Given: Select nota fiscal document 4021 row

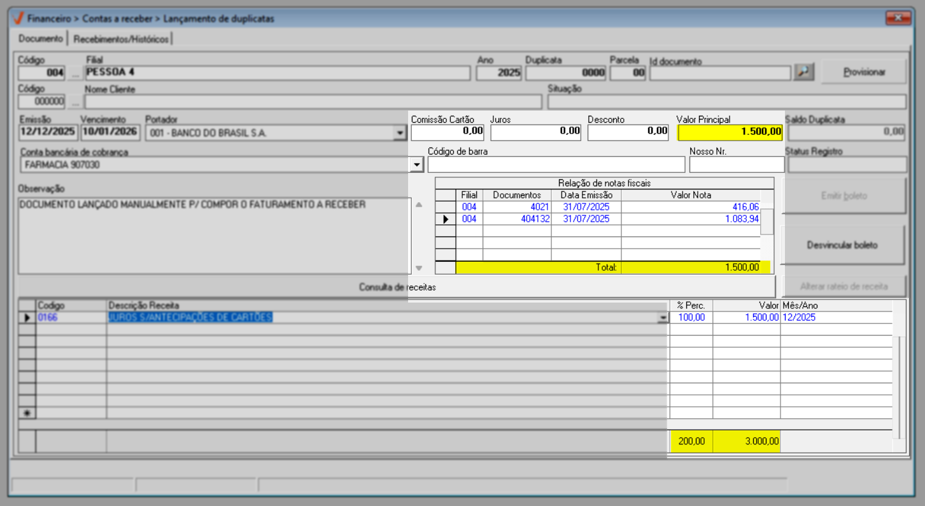Looking at the screenshot, I should [x=517, y=207].
